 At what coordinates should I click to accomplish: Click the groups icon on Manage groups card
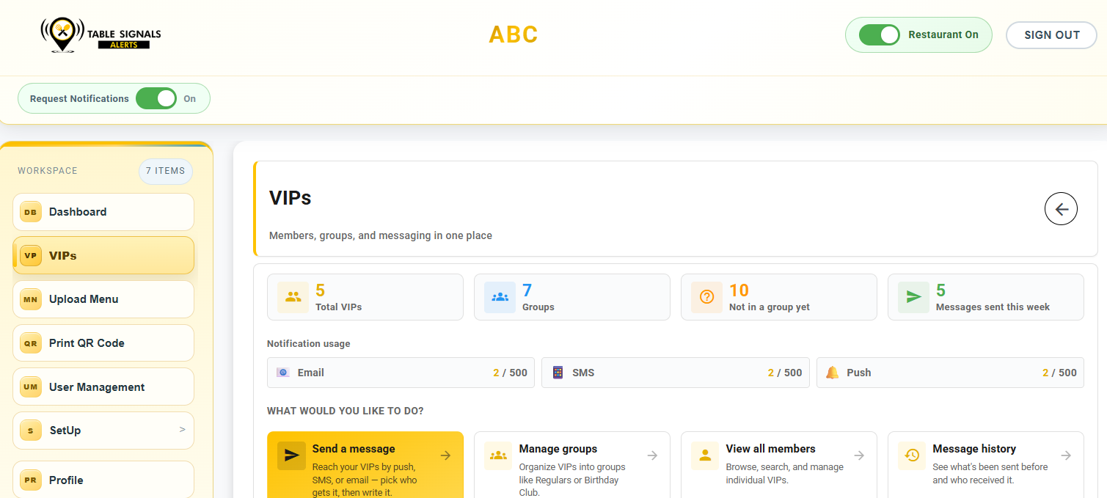point(498,455)
